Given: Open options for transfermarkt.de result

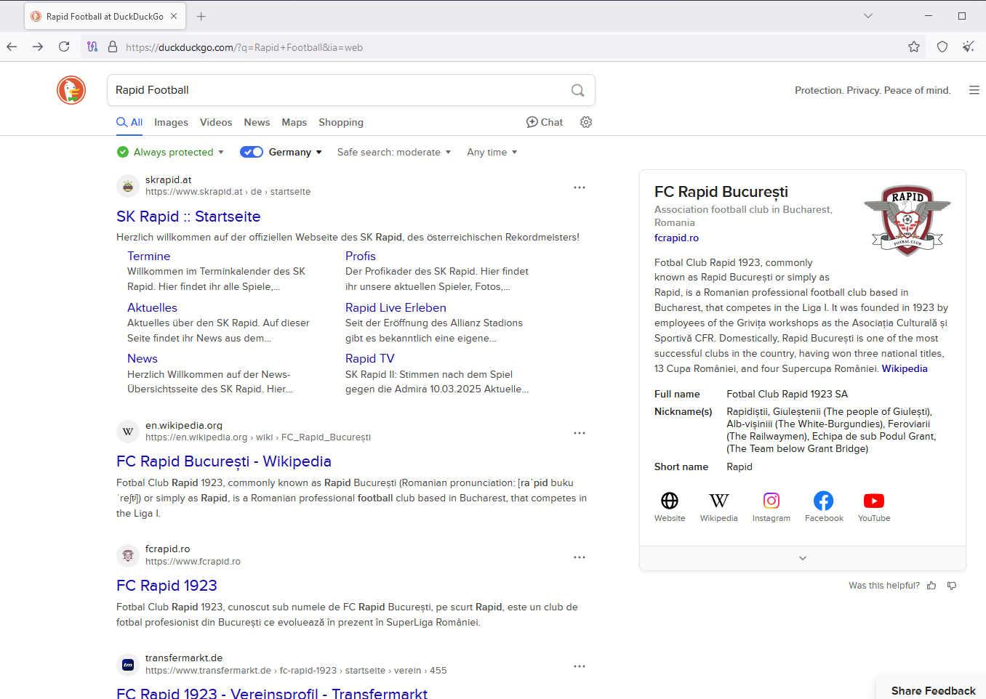Looking at the screenshot, I should tap(580, 666).
